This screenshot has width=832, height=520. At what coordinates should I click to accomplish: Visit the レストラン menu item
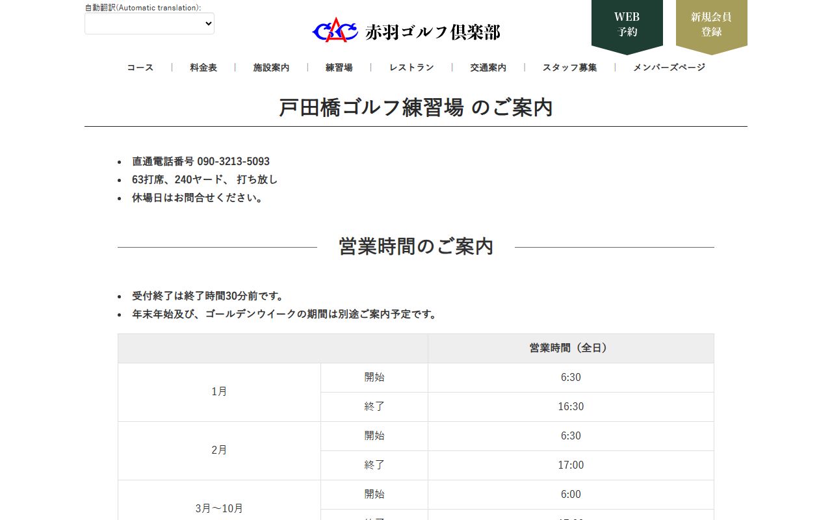point(411,68)
